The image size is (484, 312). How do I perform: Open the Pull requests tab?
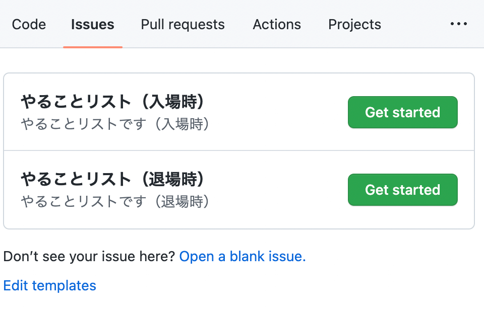[183, 24]
